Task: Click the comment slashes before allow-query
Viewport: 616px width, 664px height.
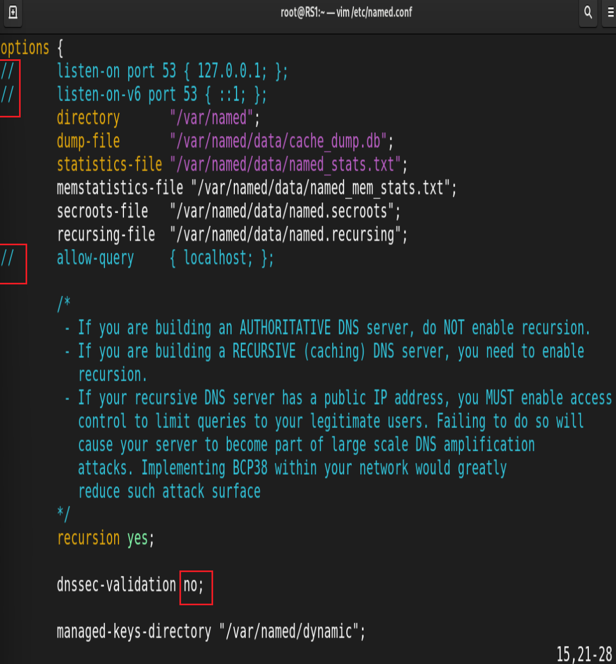Action: click(x=7, y=258)
